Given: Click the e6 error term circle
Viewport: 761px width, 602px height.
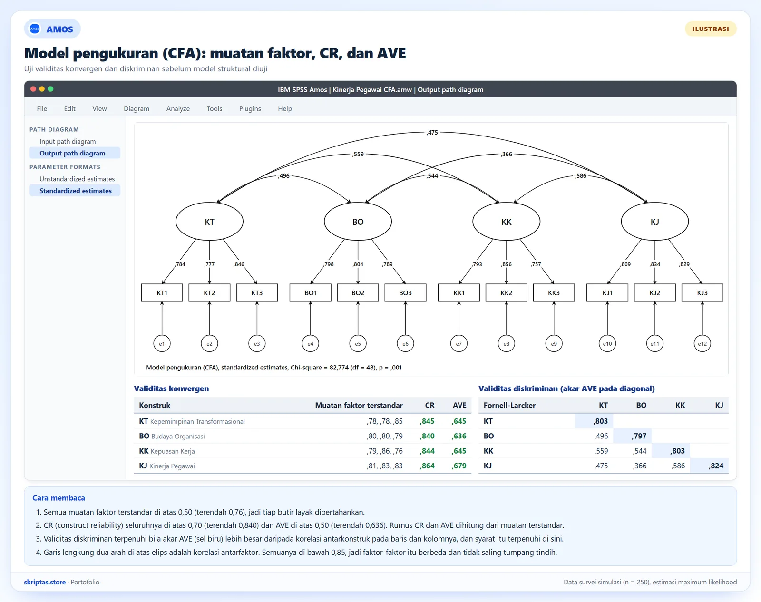Looking at the screenshot, I should (x=405, y=343).
